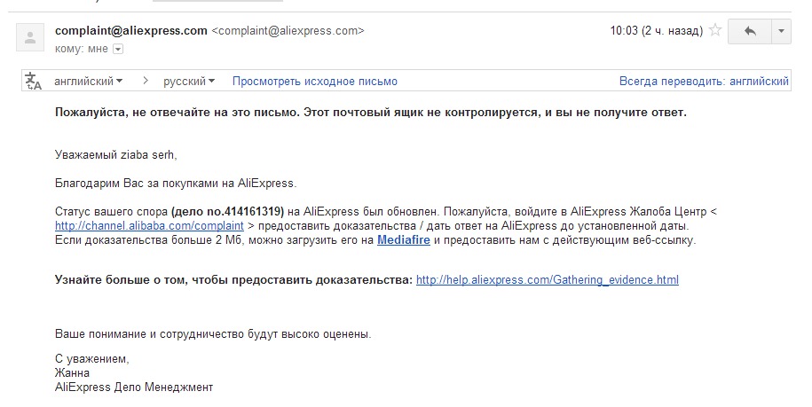The width and height of the screenshot is (812, 407).
Task: Click the case number 414161319 text
Action: pos(254,212)
